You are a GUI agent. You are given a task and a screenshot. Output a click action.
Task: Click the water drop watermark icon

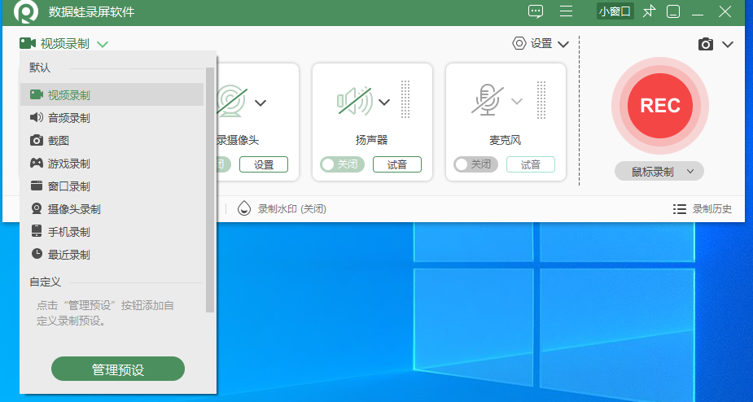[x=244, y=208]
